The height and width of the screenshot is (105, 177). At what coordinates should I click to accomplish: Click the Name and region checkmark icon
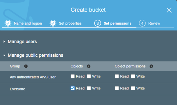click(x=8, y=23)
